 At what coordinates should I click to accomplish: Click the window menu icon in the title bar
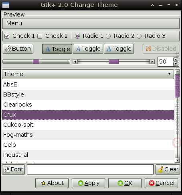tap(6, 5)
